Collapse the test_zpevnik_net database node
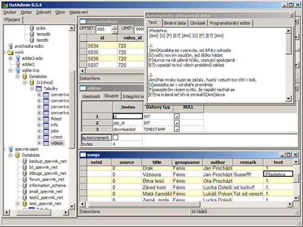Screen dimensions: 303x227 click(18, 203)
